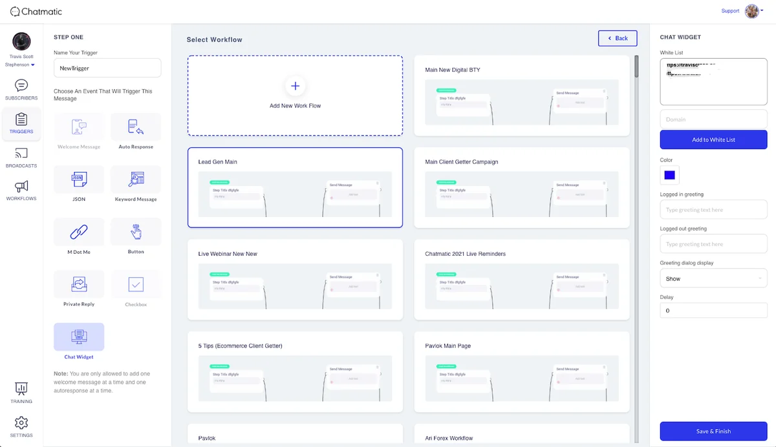
Task: Click the Name Your Trigger input field
Action: tap(107, 68)
